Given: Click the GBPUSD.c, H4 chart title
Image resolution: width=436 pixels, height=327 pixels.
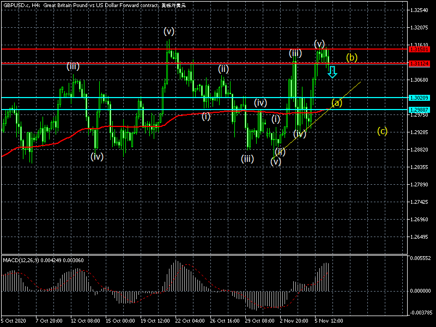Looking at the screenshot, I should 21,5.
